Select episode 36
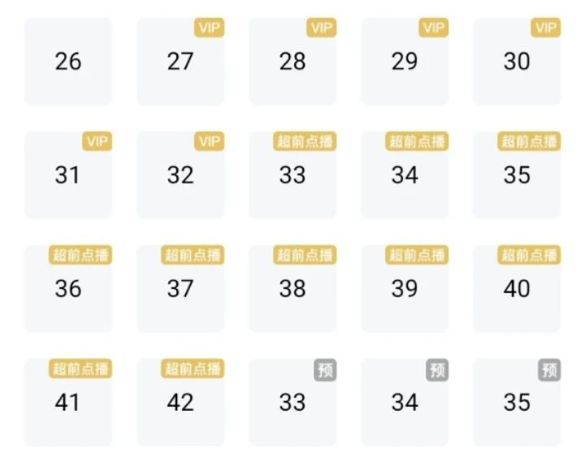 pos(68,289)
